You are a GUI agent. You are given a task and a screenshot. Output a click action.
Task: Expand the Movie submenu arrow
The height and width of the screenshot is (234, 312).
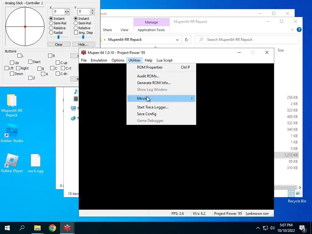coord(192,98)
